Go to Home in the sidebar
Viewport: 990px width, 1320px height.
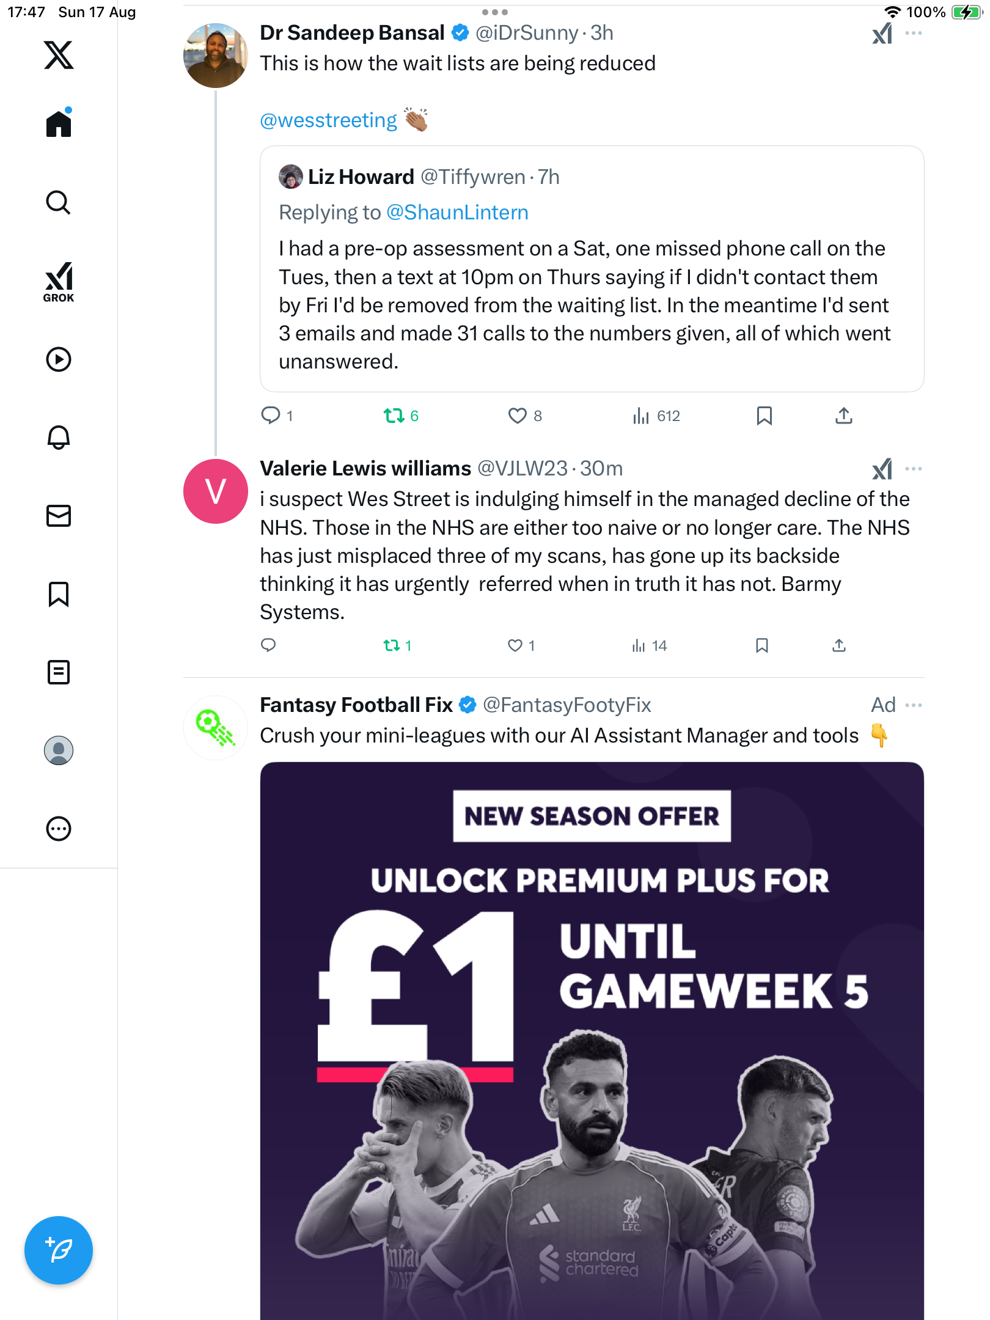tap(59, 124)
